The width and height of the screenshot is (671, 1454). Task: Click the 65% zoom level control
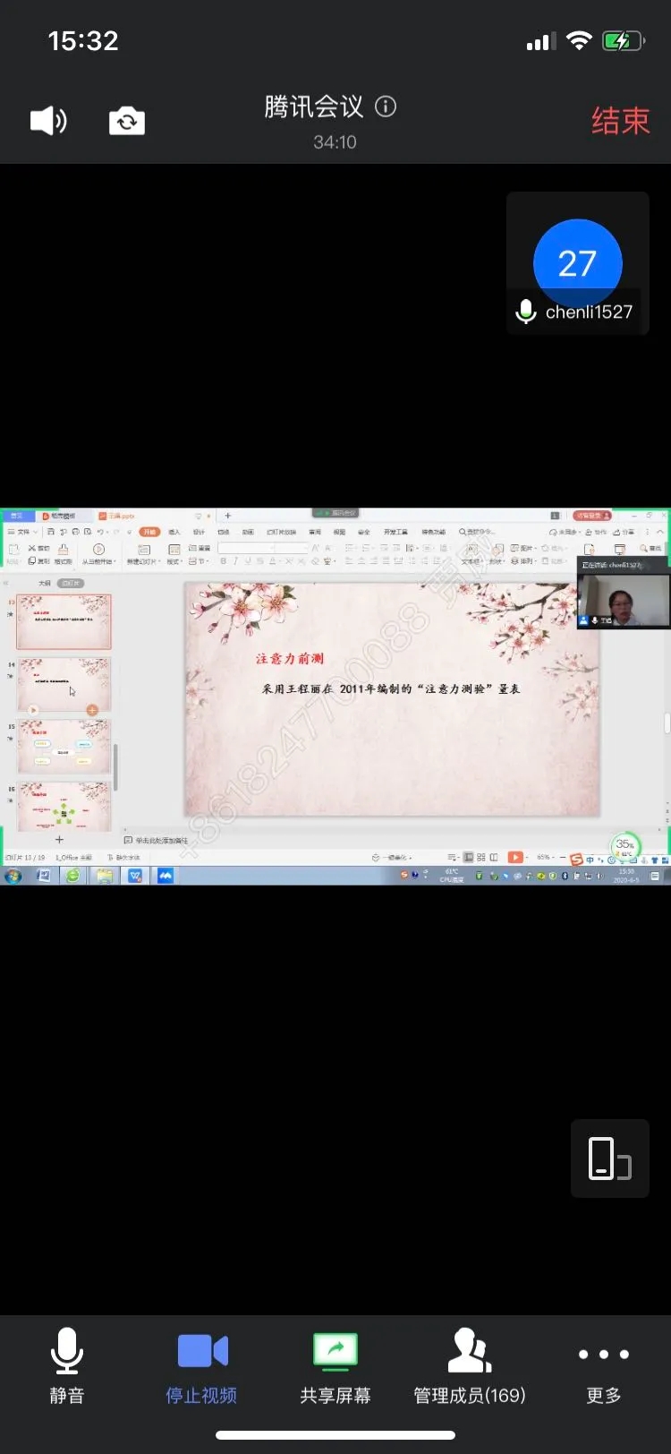coord(543,857)
